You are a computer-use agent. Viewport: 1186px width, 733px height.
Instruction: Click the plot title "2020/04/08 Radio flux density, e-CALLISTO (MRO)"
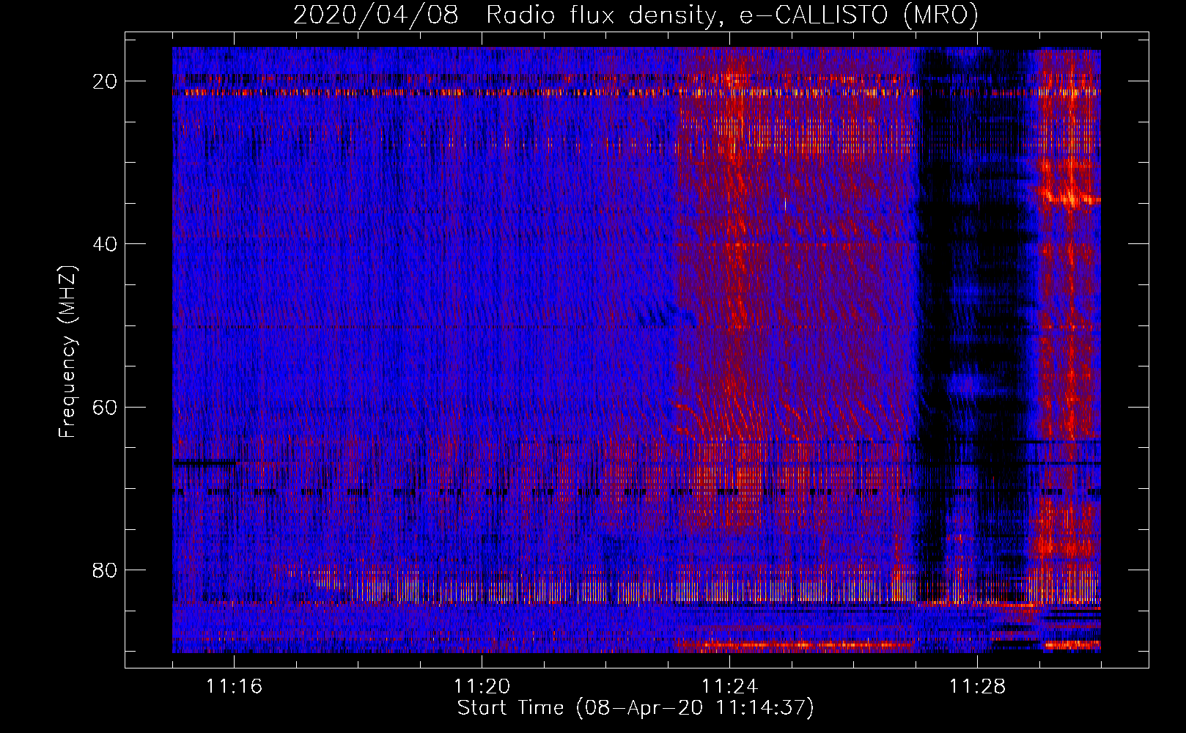point(636,15)
